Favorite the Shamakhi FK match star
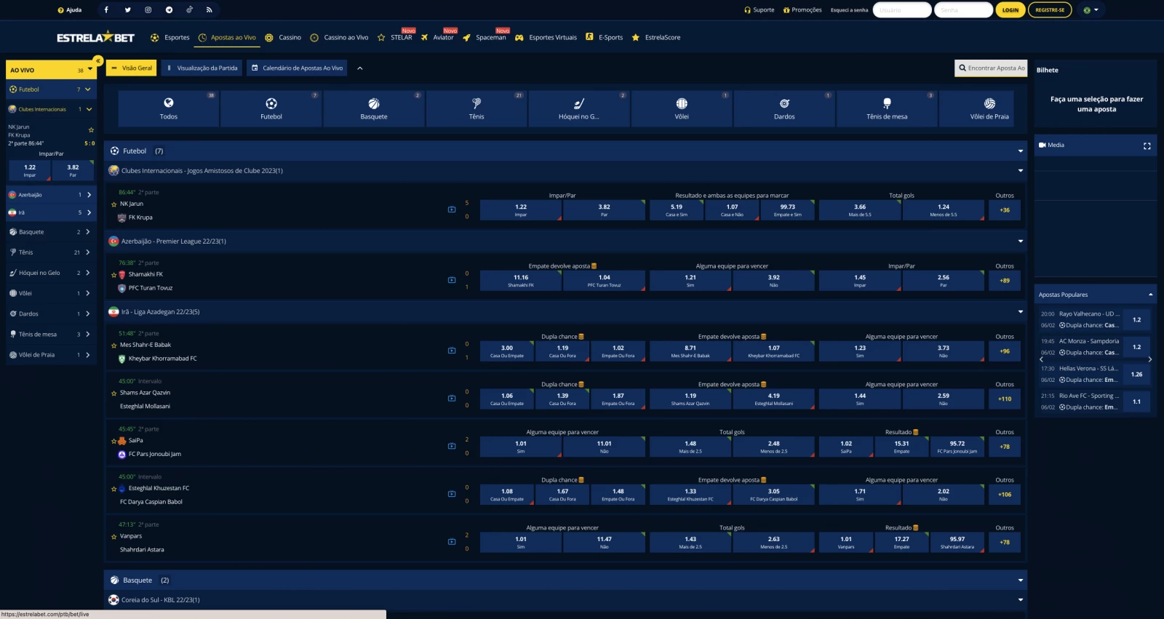Screen dimensions: 1164x619 113,275
